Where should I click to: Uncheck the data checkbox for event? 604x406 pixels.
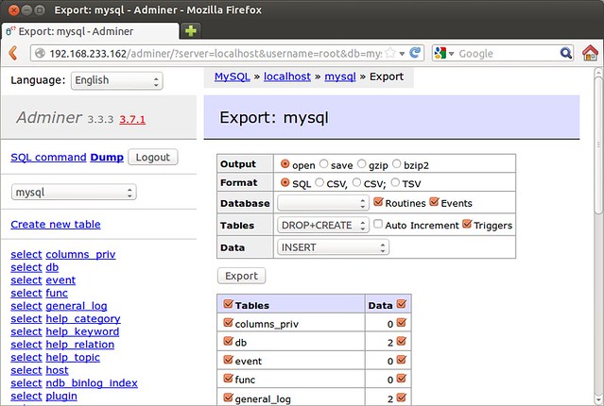pyautogui.click(x=401, y=360)
